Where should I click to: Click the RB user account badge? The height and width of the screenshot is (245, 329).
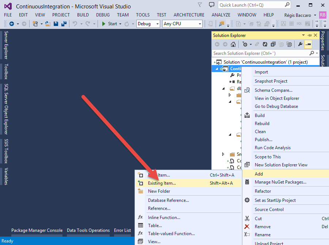(x=322, y=15)
